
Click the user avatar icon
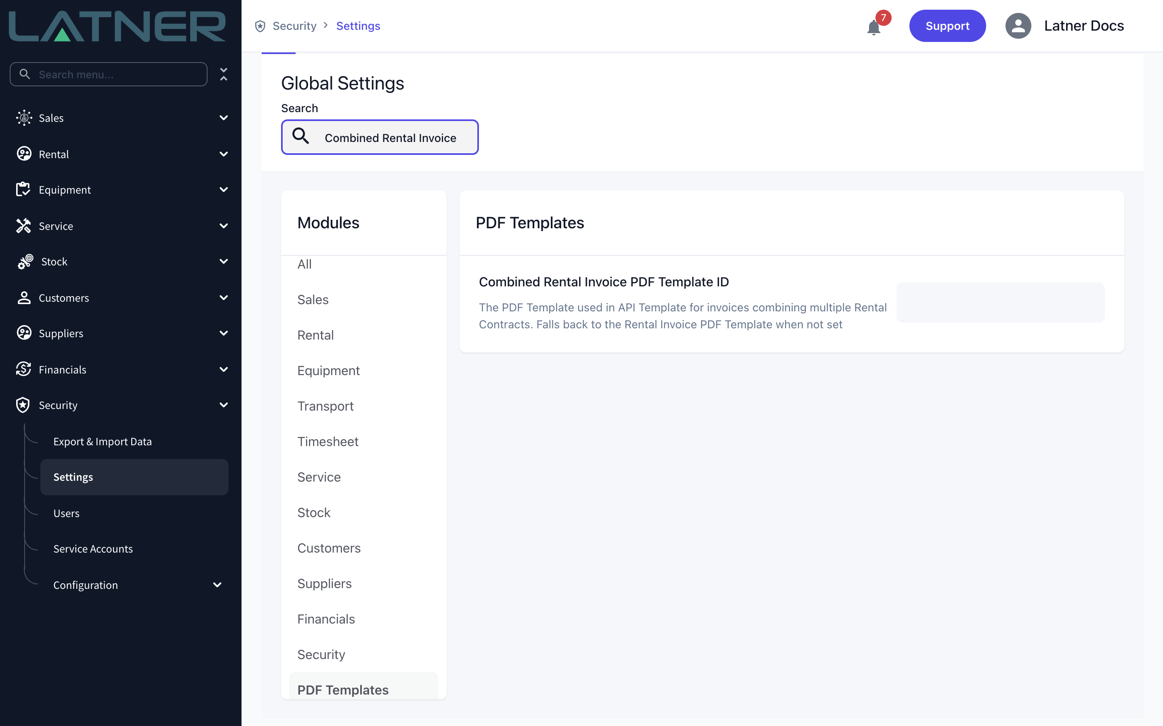(1018, 26)
